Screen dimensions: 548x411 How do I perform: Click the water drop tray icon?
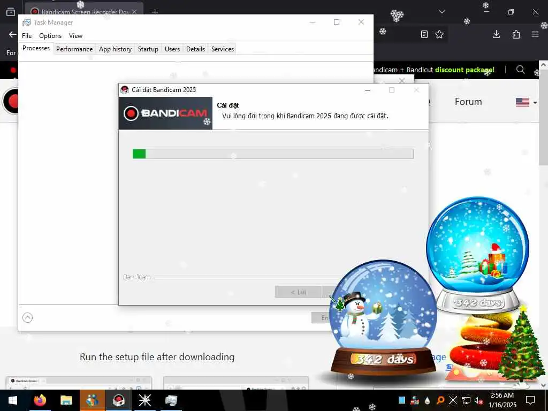(428, 401)
